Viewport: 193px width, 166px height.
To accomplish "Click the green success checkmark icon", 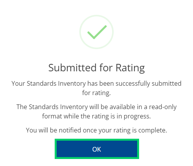I will click(97, 32).
